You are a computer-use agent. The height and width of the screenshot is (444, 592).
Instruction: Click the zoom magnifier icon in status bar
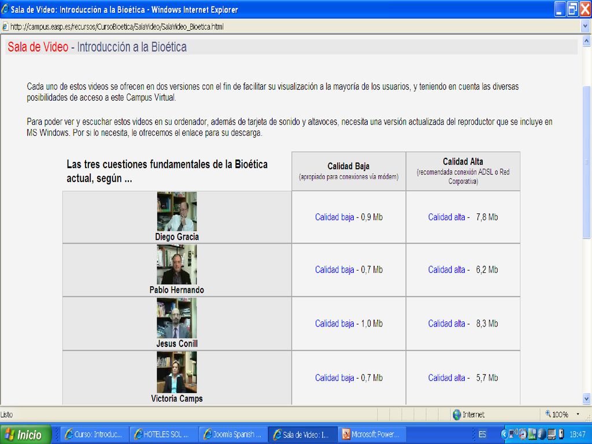pyautogui.click(x=548, y=414)
